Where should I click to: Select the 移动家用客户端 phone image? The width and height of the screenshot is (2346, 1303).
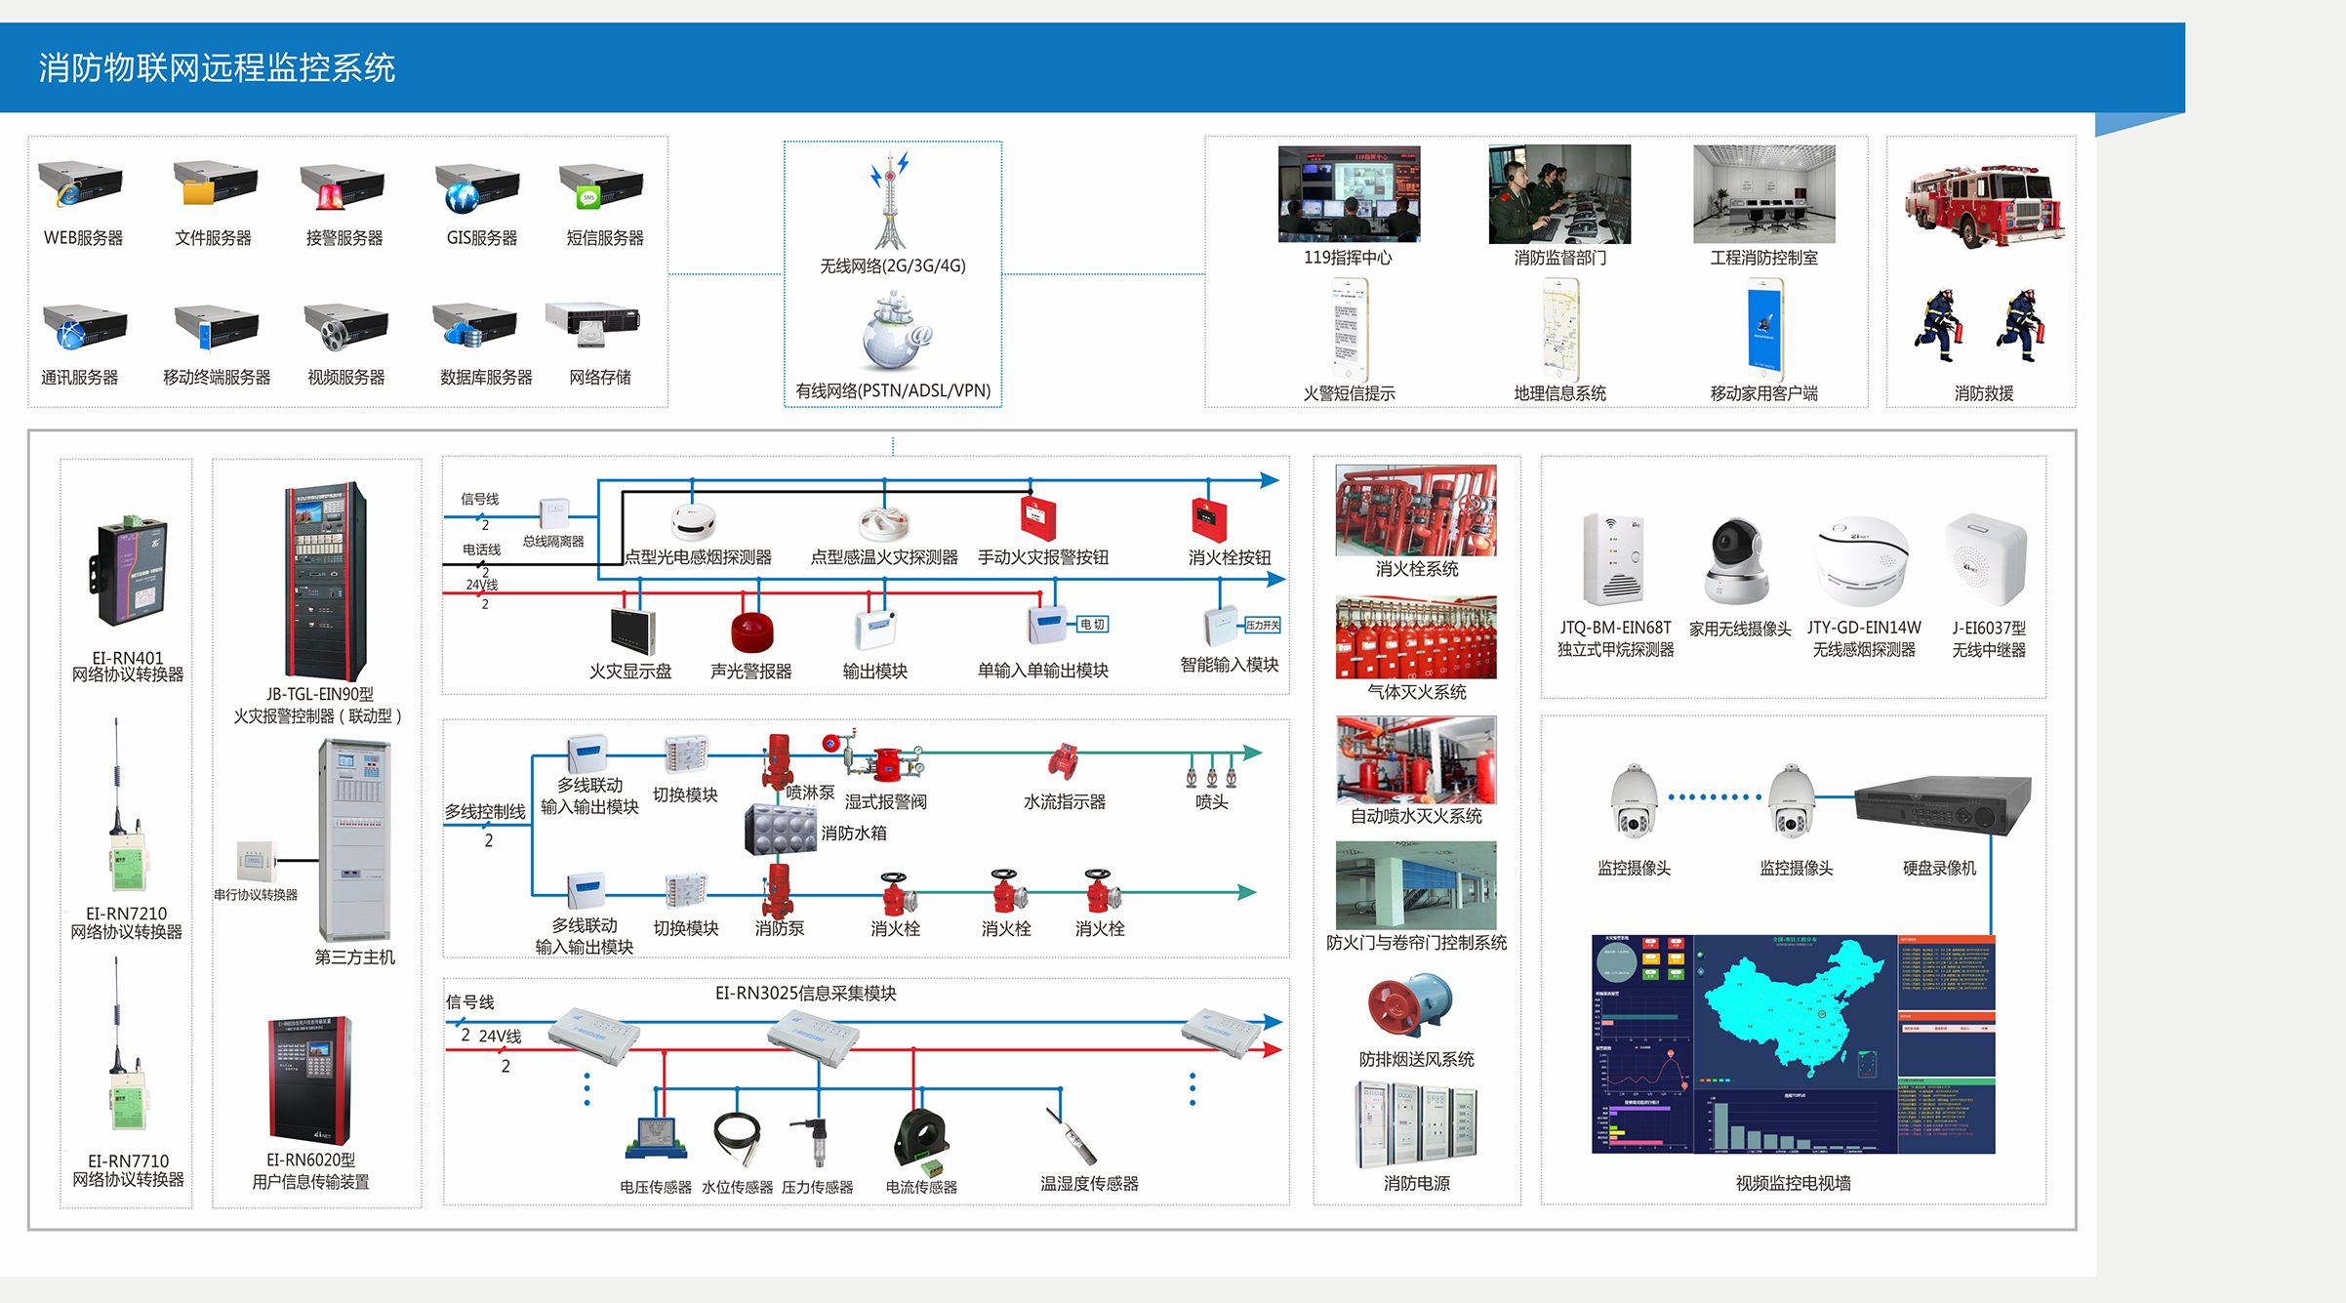pyautogui.click(x=1764, y=329)
